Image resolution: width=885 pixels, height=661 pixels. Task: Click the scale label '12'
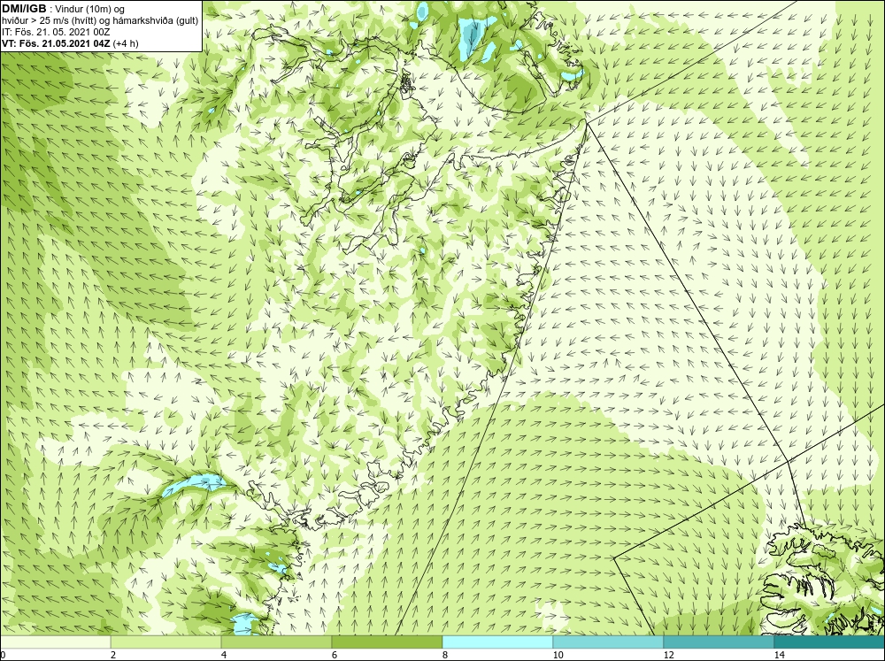[669, 655]
